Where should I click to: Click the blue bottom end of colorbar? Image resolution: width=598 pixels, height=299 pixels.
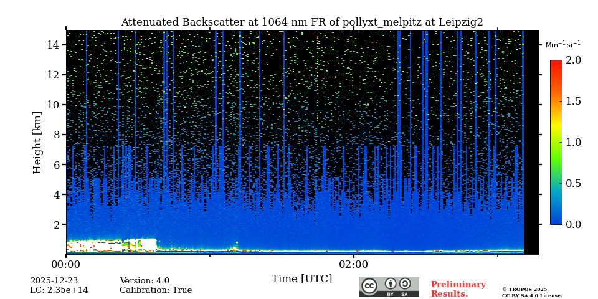coord(556,221)
